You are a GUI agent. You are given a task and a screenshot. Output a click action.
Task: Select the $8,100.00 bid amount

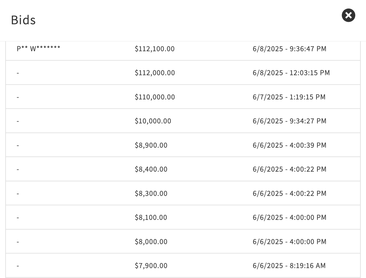point(151,218)
